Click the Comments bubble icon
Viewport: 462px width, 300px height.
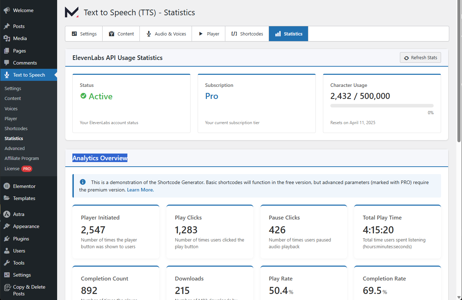point(7,63)
